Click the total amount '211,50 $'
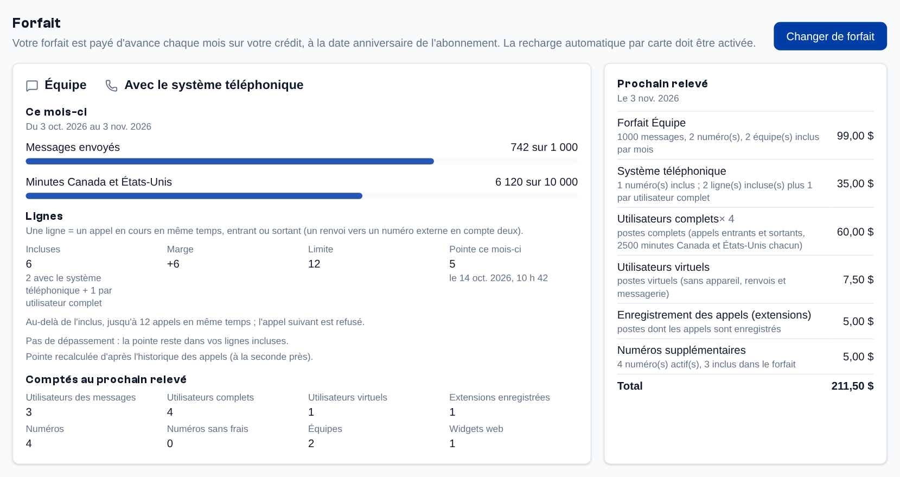900x477 pixels. [852, 386]
